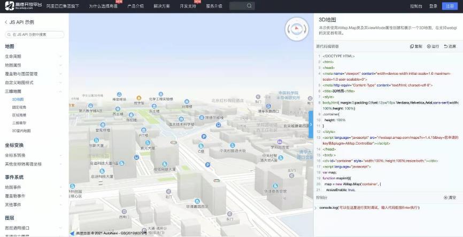The image size is (463, 237).
Task: Open 服务升级 menu
Action: [214, 6]
